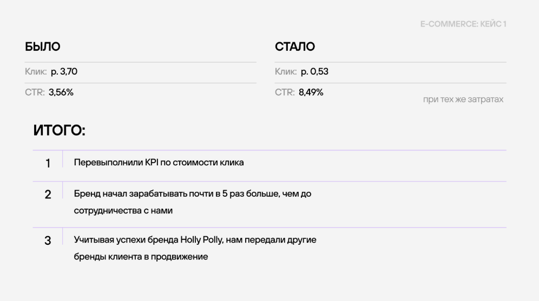The image size is (539, 301).
Task: Click the "E-COMMERCE: КЕЙС 1" header label
Action: tap(463, 24)
